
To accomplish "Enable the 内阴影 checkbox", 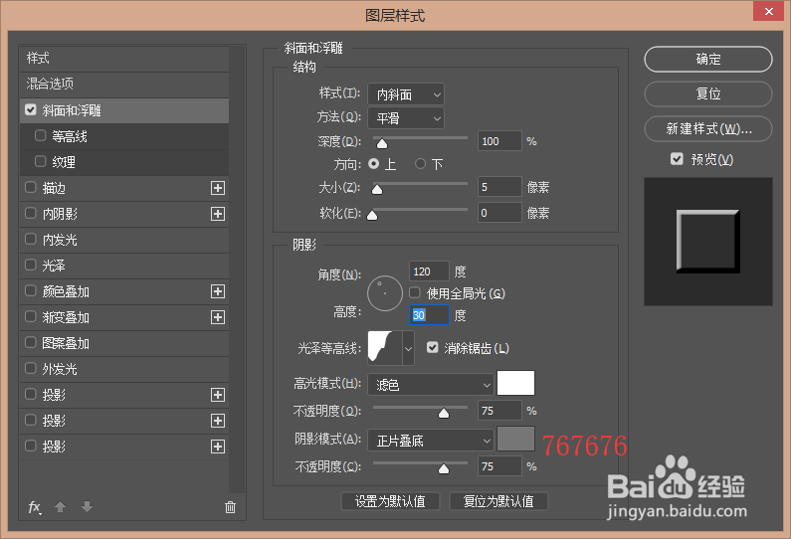I will point(31,213).
